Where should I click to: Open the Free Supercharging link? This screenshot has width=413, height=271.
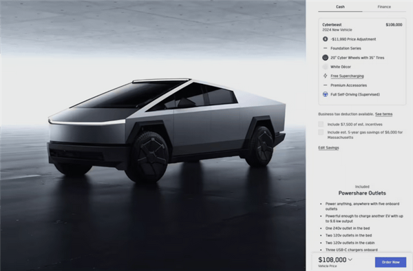[x=347, y=76]
